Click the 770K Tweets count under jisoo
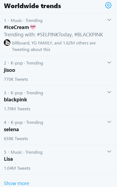The height and width of the screenshot is (187, 117). tap(16, 79)
